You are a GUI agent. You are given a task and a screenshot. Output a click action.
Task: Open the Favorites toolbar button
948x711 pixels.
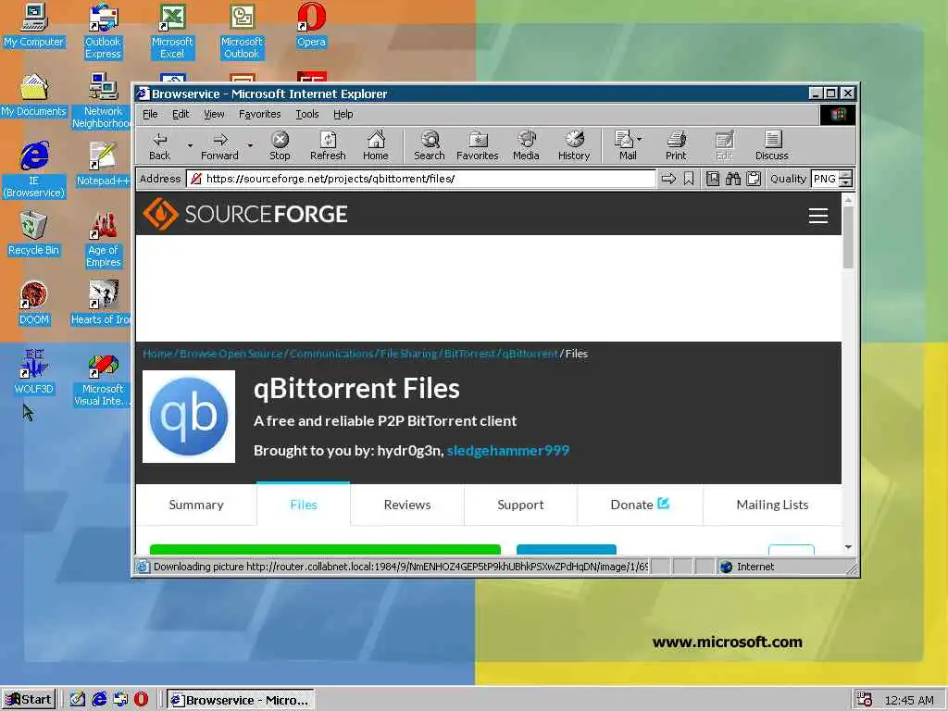click(478, 145)
